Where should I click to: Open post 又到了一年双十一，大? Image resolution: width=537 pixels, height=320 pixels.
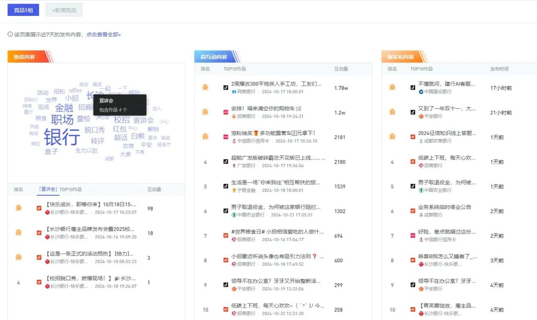447,108
